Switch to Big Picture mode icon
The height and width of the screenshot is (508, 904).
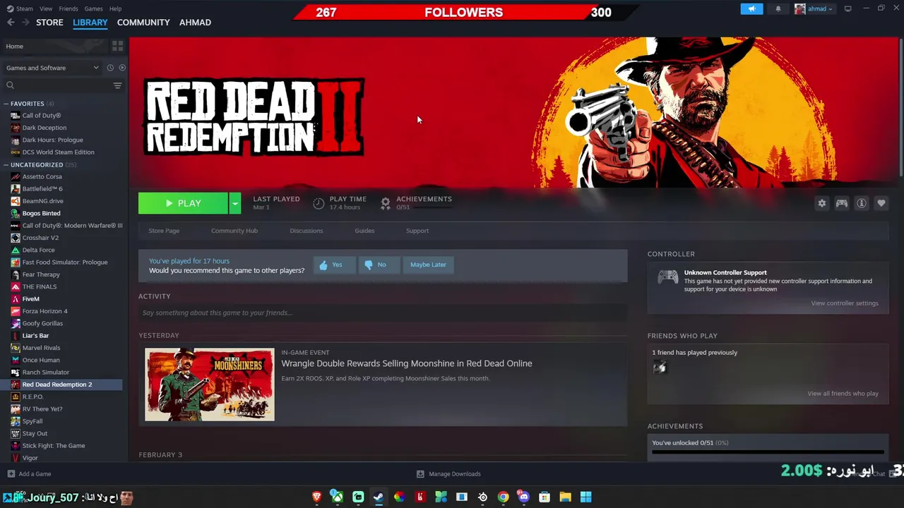[847, 8]
